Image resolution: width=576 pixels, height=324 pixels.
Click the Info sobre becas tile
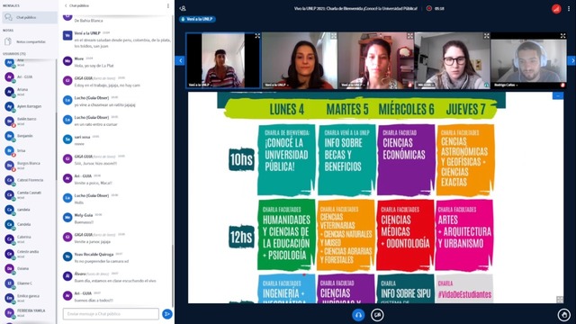tap(346, 160)
